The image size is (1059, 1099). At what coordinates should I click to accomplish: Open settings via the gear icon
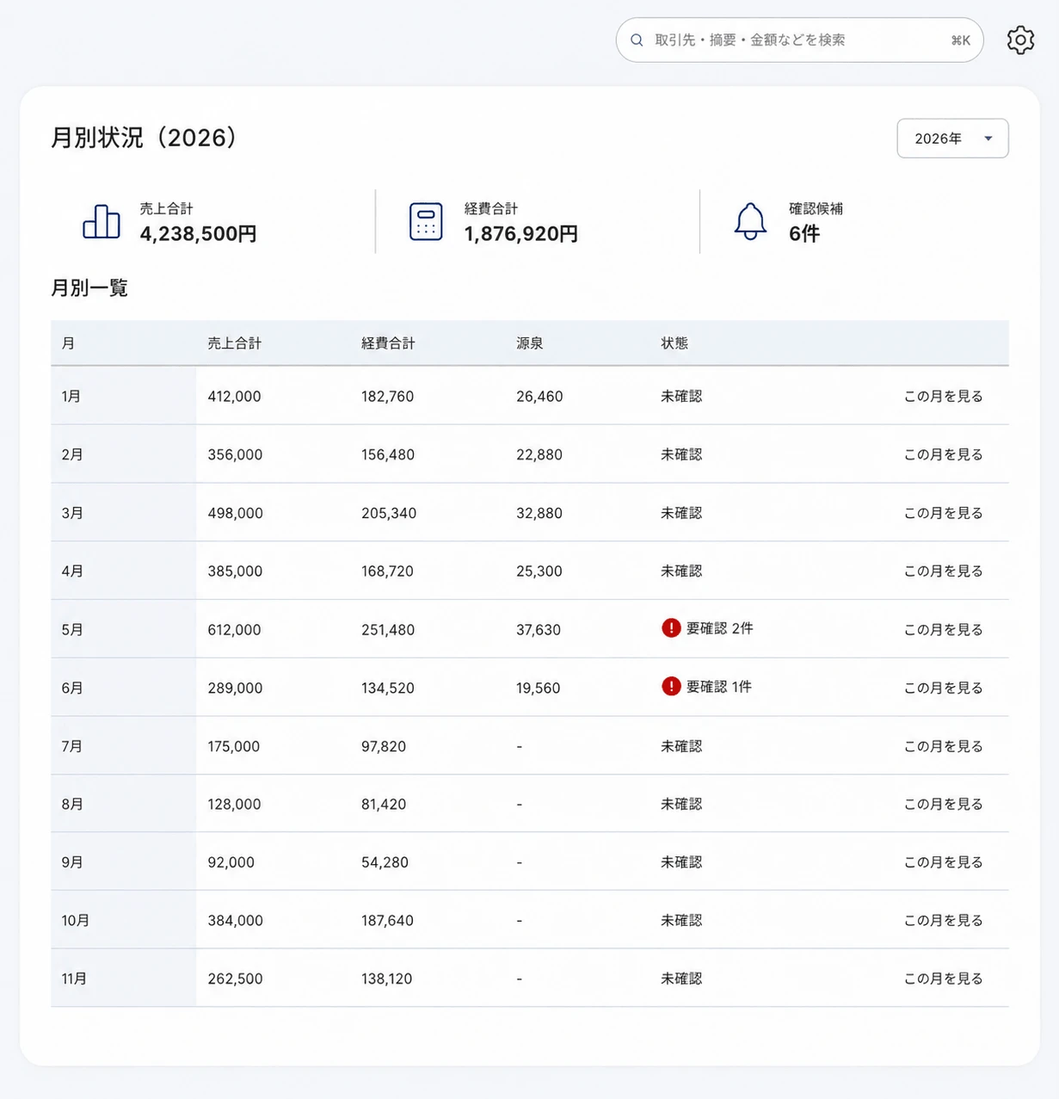point(1020,40)
